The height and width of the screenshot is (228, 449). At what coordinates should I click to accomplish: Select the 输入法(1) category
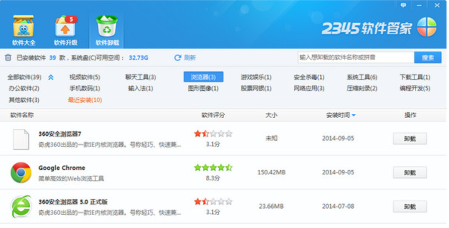(140, 88)
